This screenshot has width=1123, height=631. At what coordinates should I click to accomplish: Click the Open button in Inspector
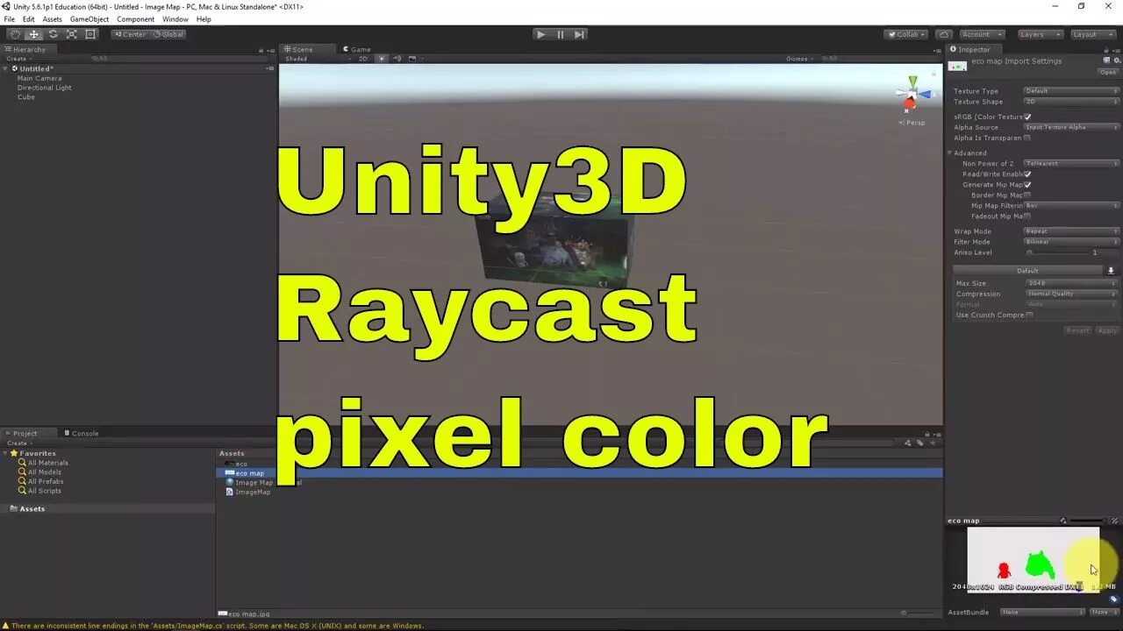[x=1107, y=73]
